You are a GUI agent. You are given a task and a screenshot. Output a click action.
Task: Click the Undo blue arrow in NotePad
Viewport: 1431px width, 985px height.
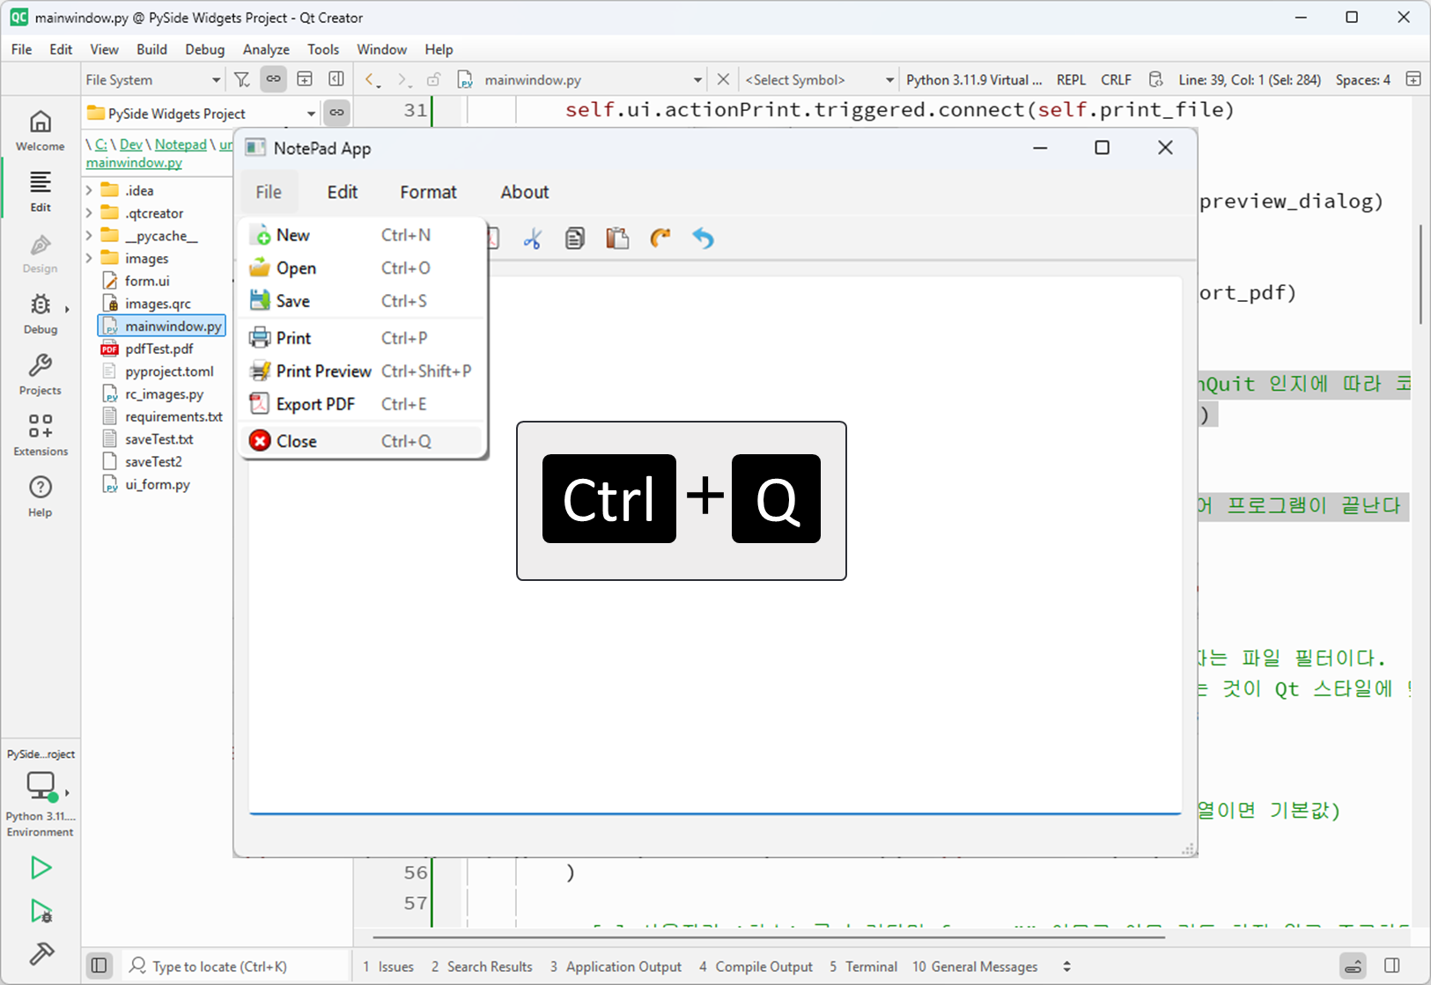[703, 239]
